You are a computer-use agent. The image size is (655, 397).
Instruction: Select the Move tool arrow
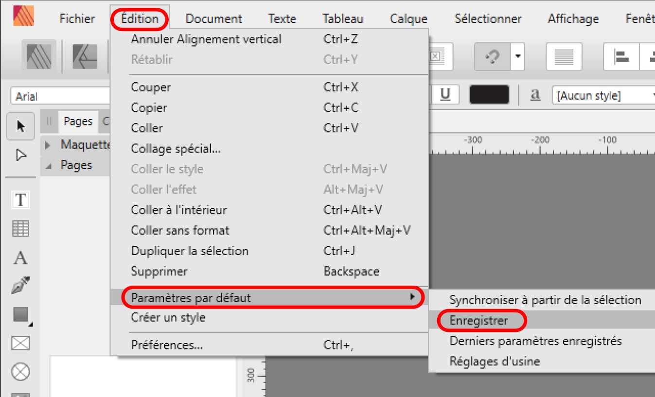click(20, 126)
